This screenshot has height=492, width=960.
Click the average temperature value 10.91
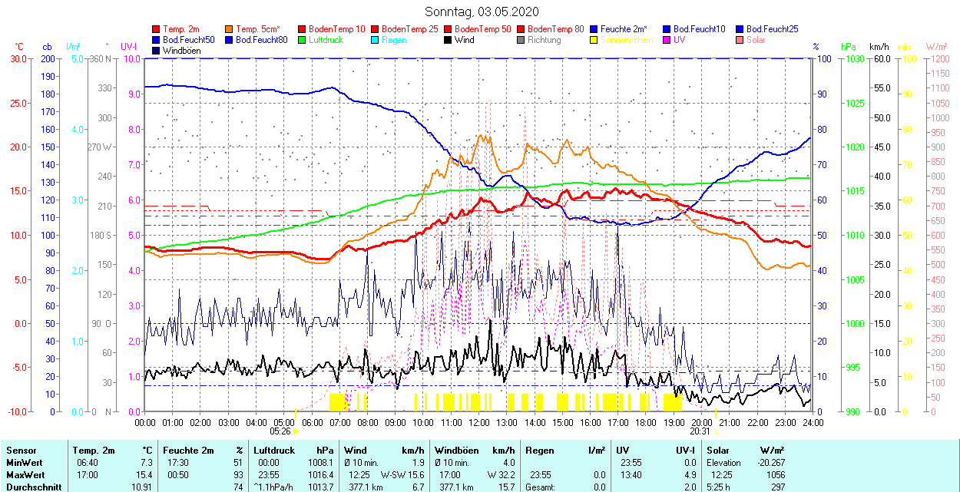[141, 487]
